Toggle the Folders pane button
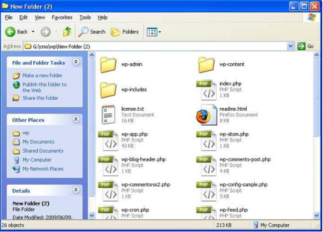This screenshot has width=323, height=232. tap(124, 32)
